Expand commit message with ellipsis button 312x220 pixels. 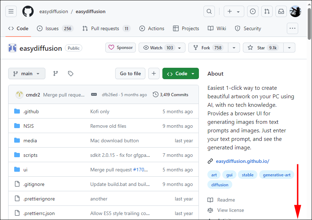94,94
